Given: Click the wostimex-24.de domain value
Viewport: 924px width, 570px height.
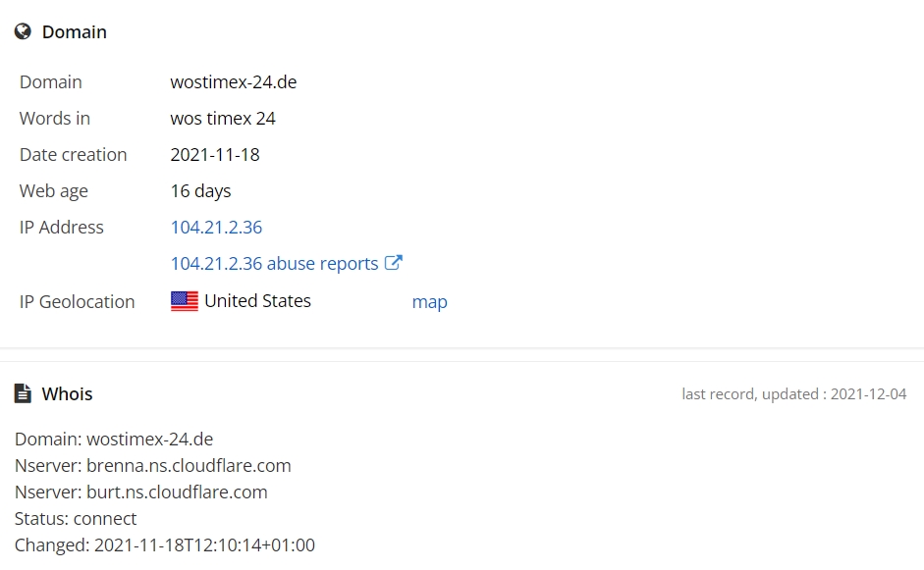Looking at the screenshot, I should (234, 82).
